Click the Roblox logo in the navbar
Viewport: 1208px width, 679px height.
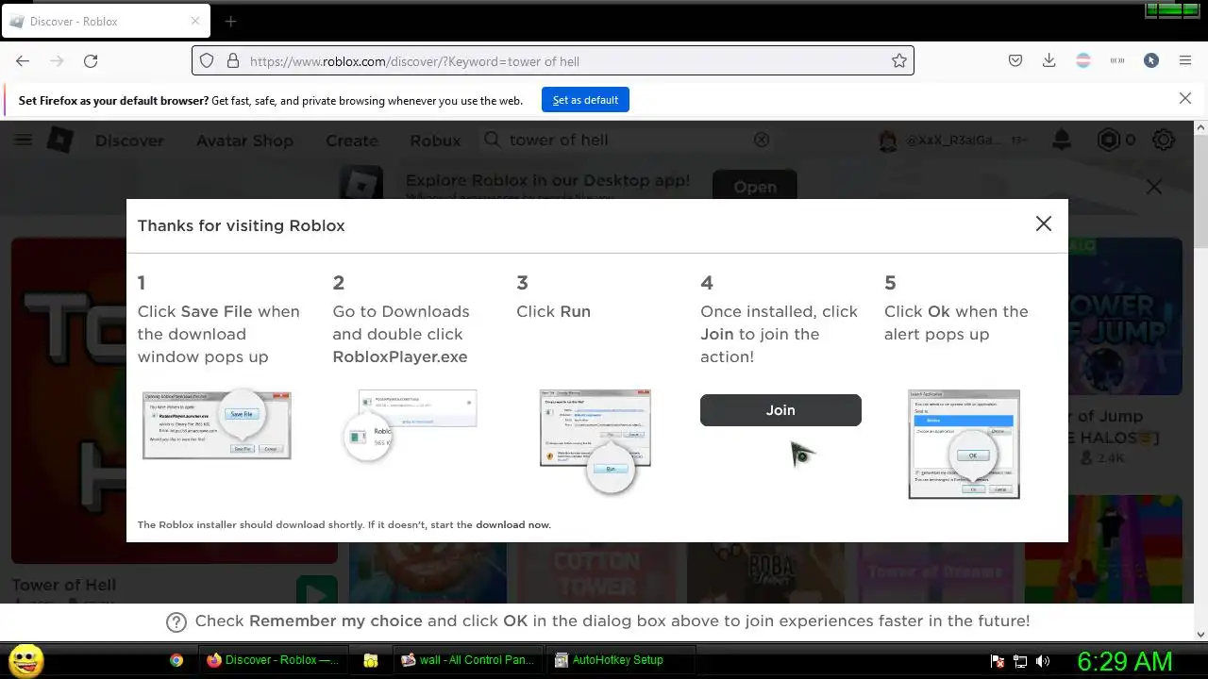[60, 140]
